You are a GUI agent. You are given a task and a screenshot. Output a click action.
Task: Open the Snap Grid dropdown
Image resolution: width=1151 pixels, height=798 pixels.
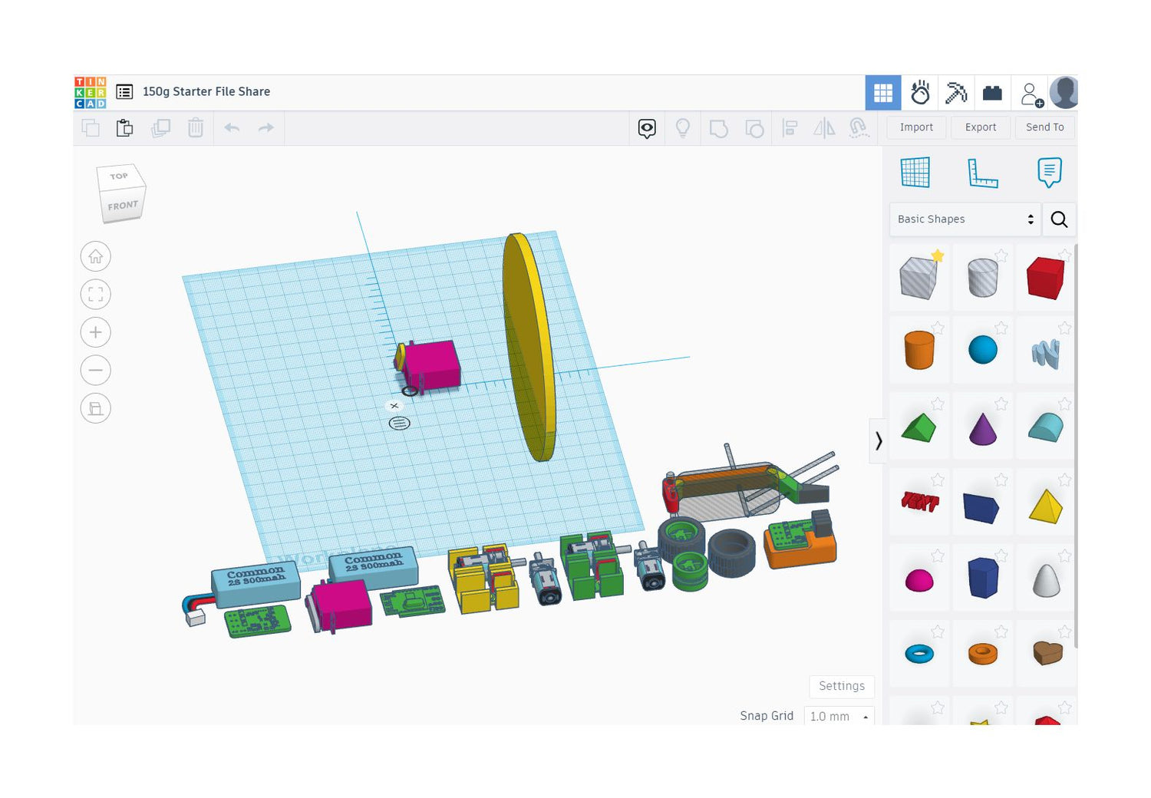[839, 716]
